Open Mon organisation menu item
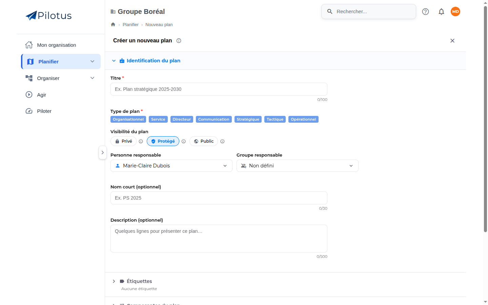 (61, 45)
